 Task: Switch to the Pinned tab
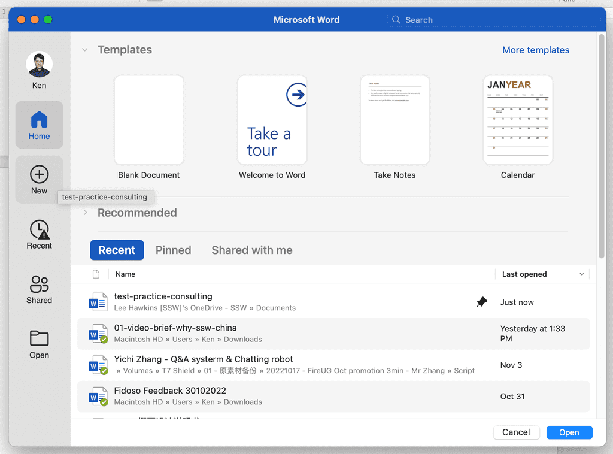coord(173,250)
